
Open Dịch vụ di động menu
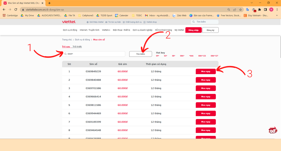(70, 30)
